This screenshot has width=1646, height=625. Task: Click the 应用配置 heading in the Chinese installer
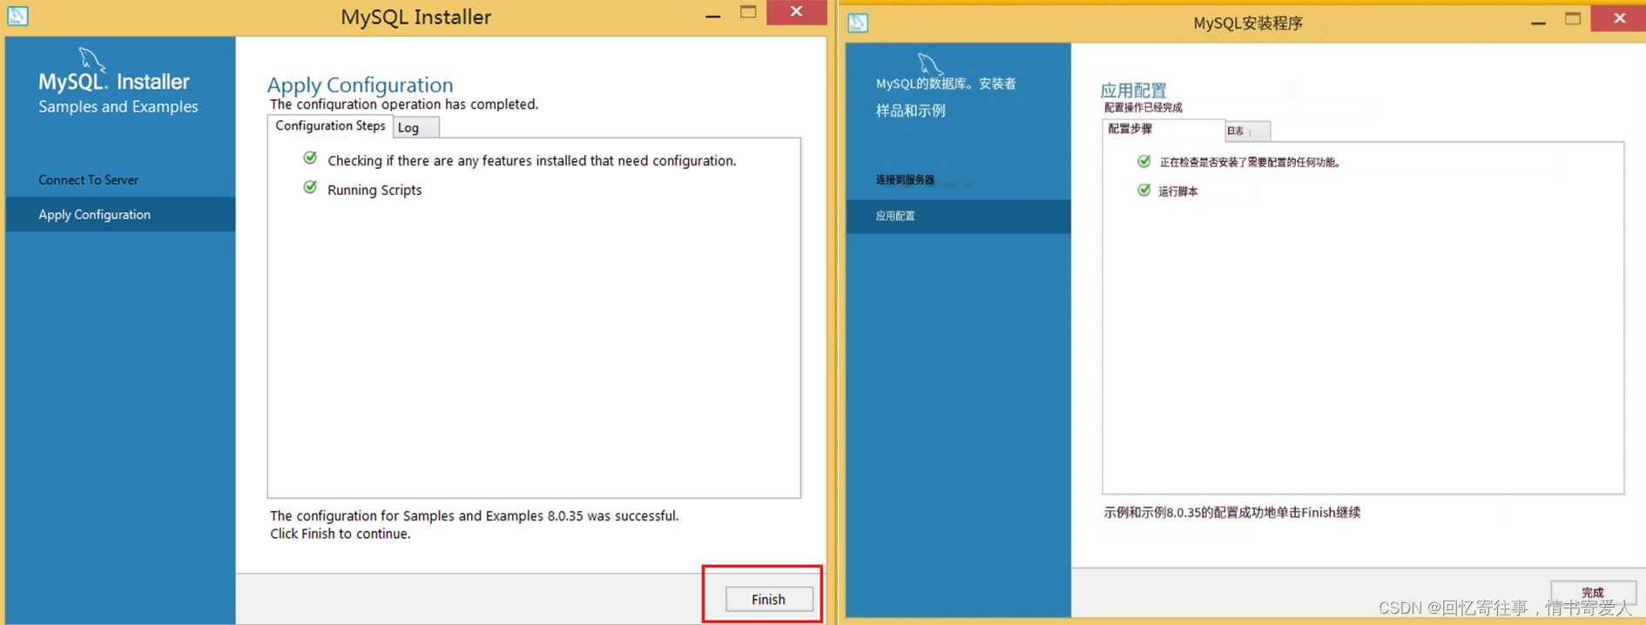(x=1133, y=91)
